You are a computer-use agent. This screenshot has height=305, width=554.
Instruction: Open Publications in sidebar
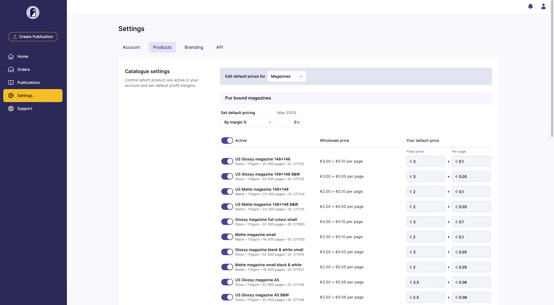pyautogui.click(x=33, y=83)
